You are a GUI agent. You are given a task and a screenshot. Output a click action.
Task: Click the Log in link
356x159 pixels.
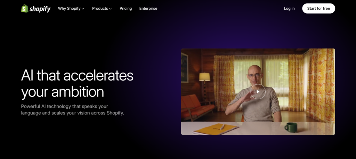289,8
